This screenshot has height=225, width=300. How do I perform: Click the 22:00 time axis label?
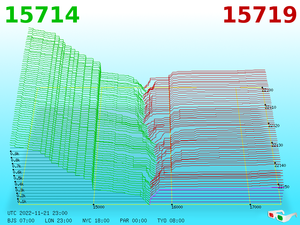click(x=267, y=90)
